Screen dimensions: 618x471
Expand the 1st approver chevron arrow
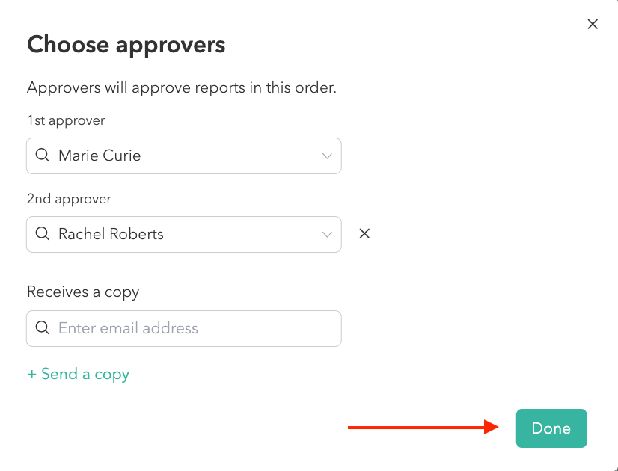click(327, 156)
